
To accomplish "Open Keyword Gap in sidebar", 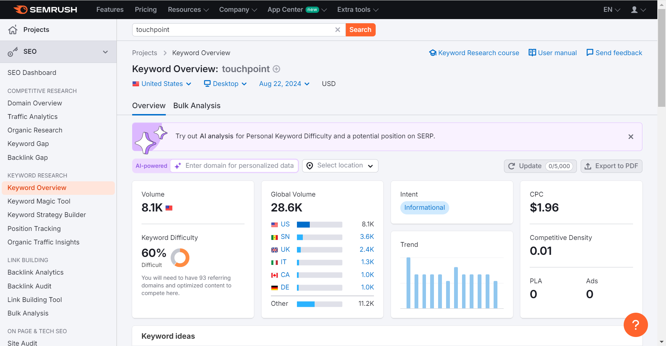I will (x=28, y=144).
